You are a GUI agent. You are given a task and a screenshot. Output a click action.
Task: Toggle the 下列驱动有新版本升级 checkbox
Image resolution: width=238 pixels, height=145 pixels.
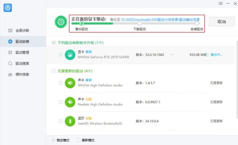(53, 43)
